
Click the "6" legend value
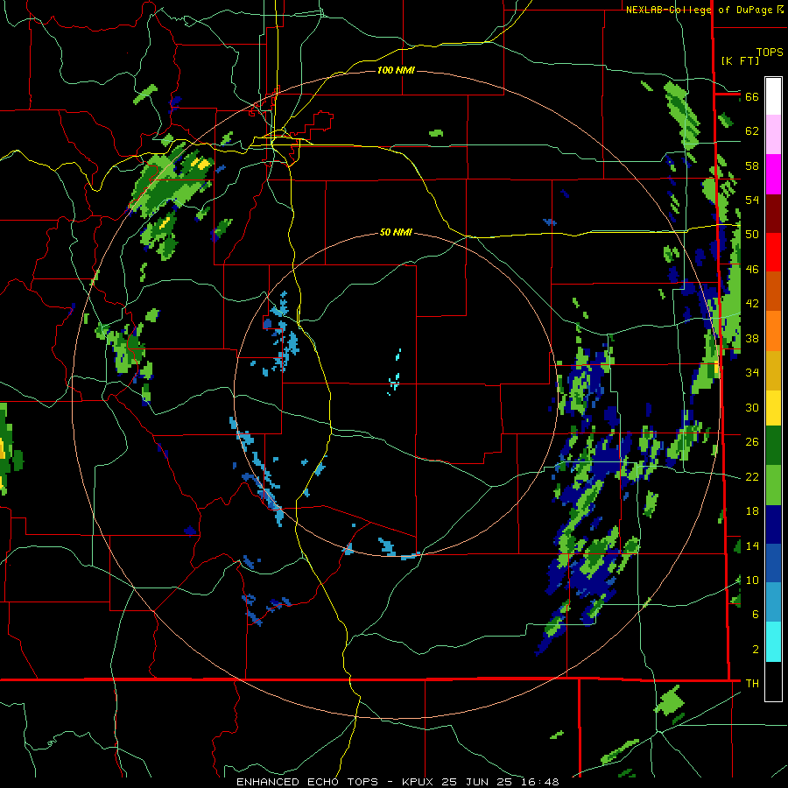[756, 615]
